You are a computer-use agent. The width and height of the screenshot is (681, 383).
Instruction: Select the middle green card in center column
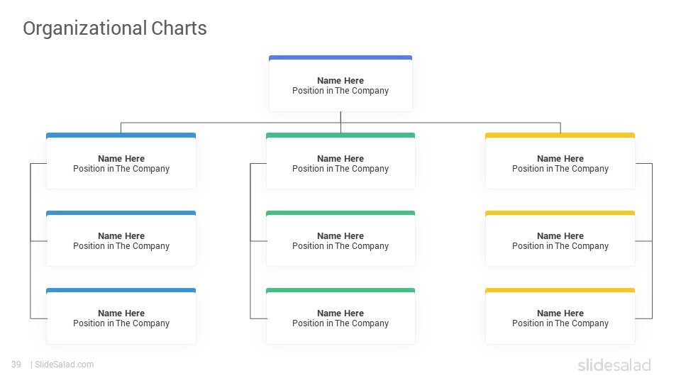tap(340, 238)
